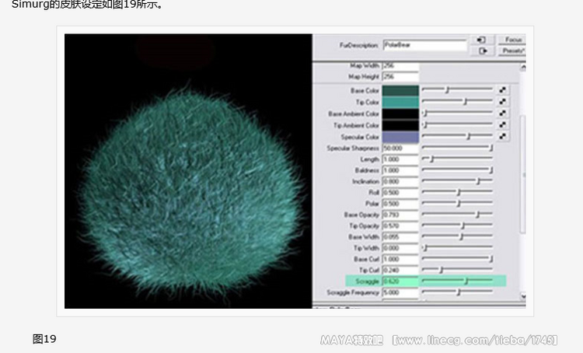Click the Length value field
The height and width of the screenshot is (353, 583).
[x=400, y=159]
